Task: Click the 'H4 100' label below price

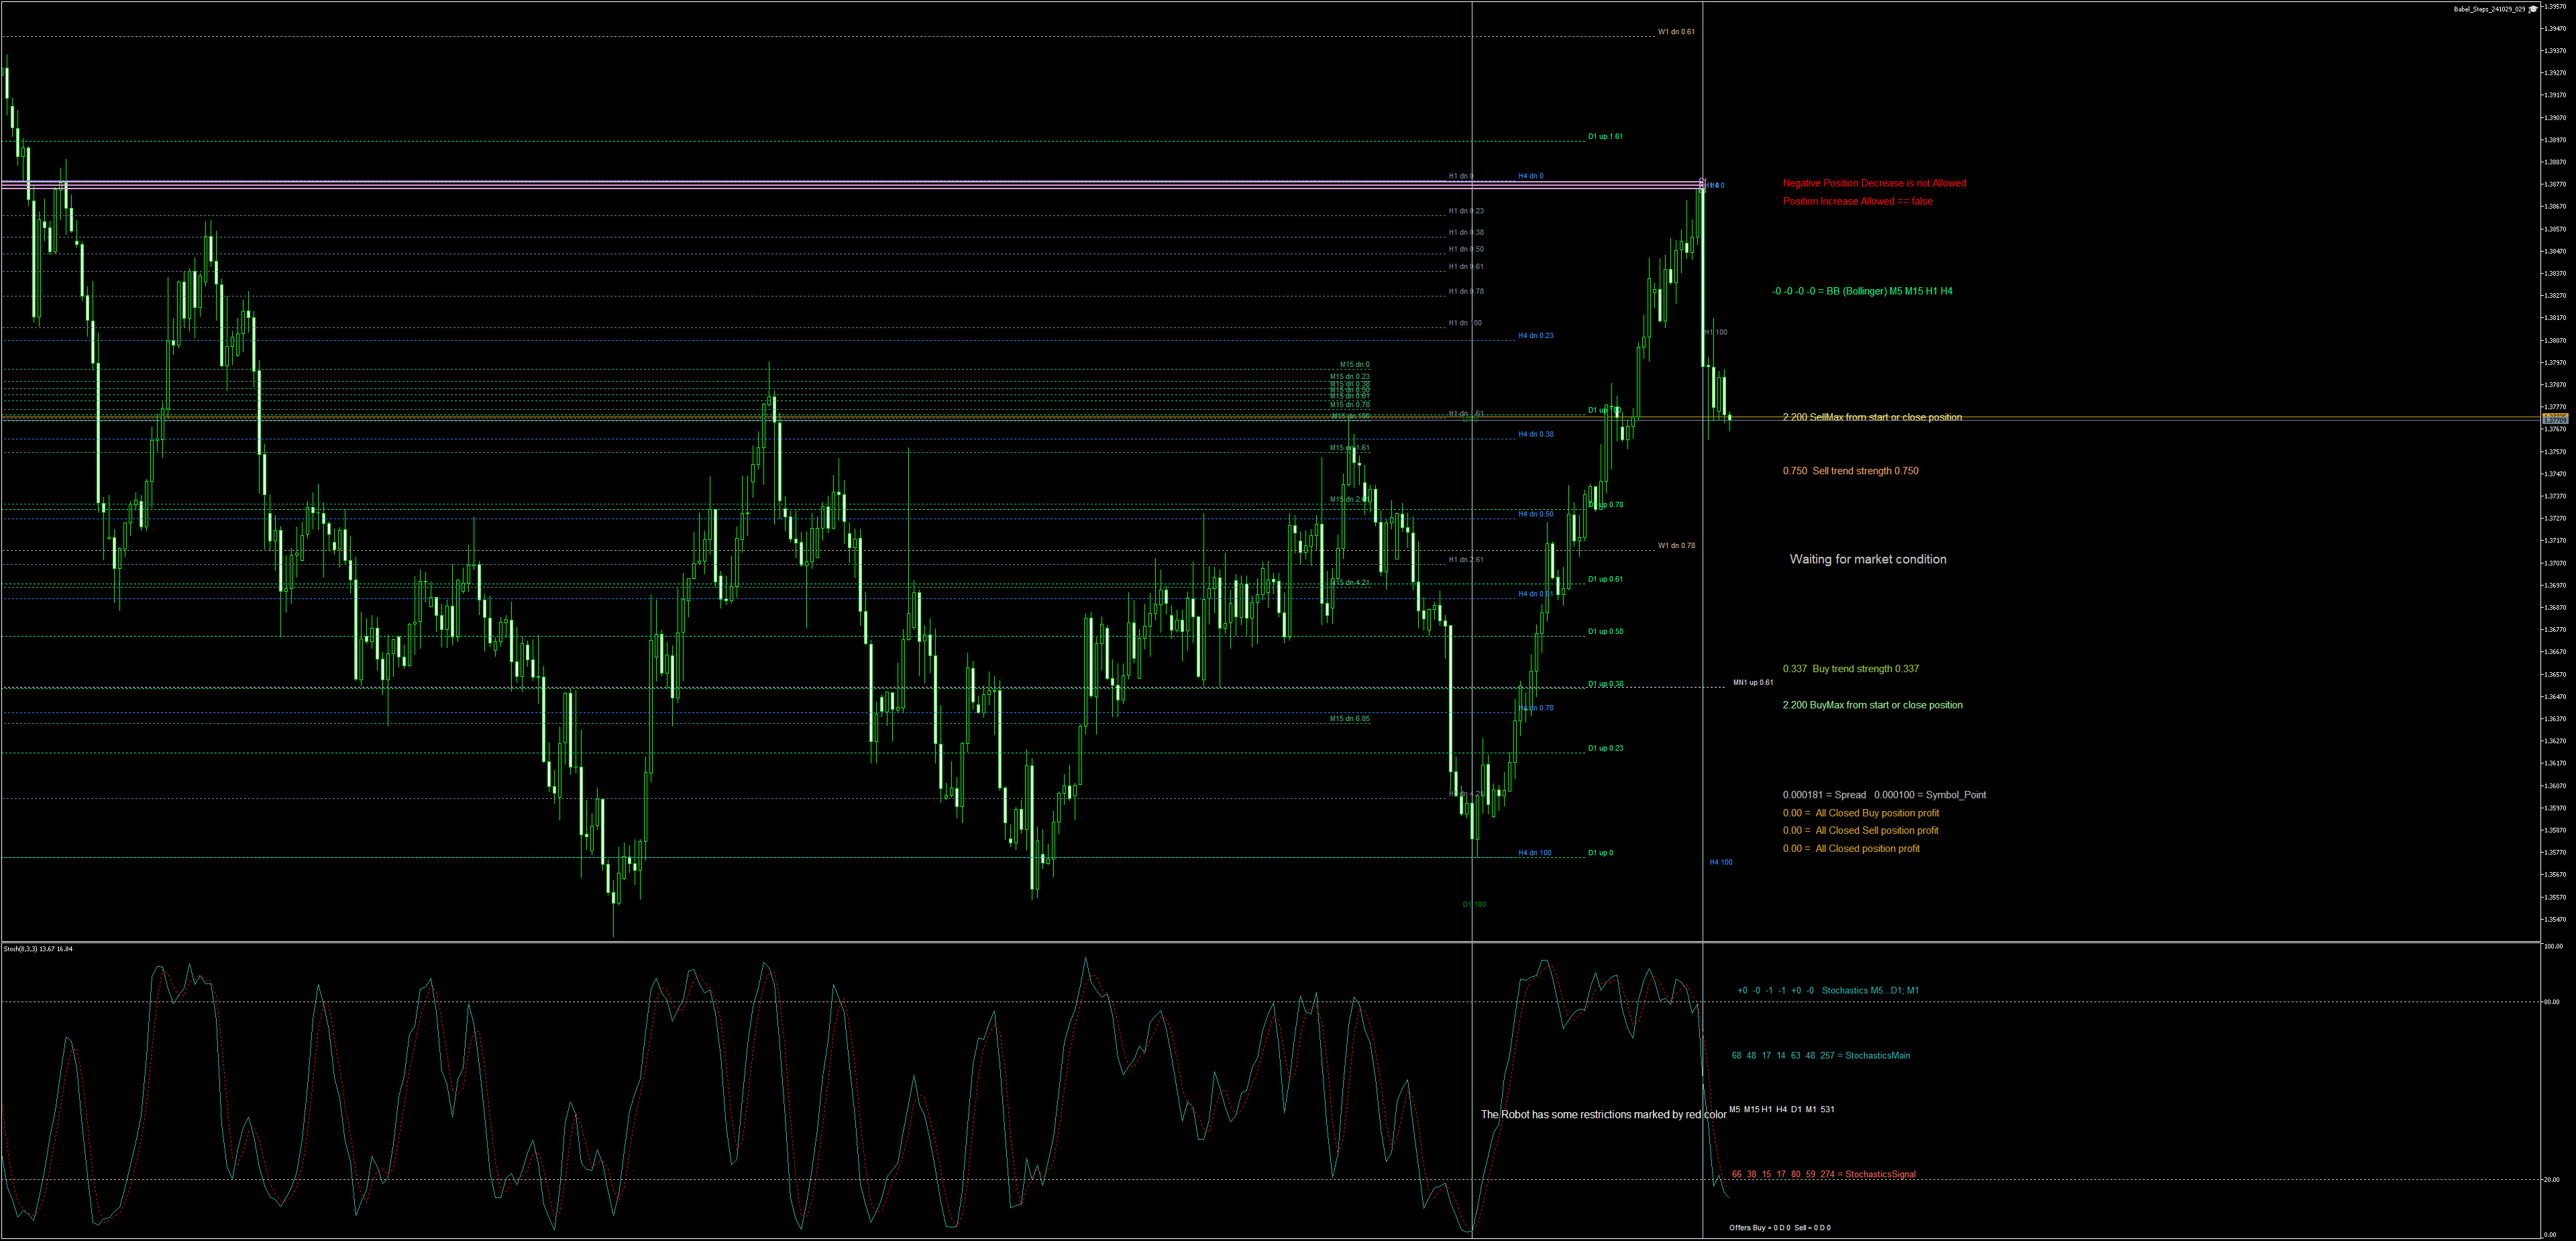Action: [x=1720, y=862]
